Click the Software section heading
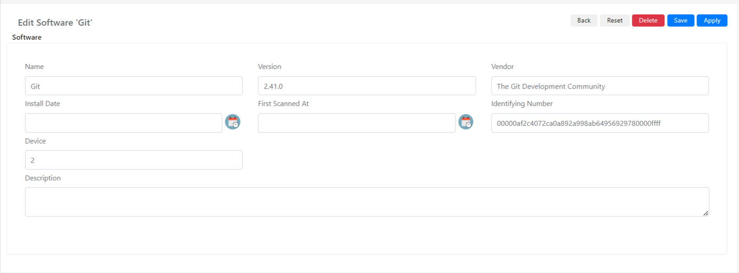This screenshot has height=273, width=739. (27, 37)
